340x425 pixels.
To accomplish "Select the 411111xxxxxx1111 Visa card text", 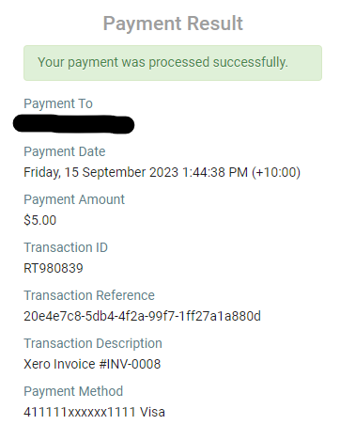I will (94, 412).
